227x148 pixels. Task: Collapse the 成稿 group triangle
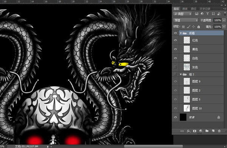(181, 33)
